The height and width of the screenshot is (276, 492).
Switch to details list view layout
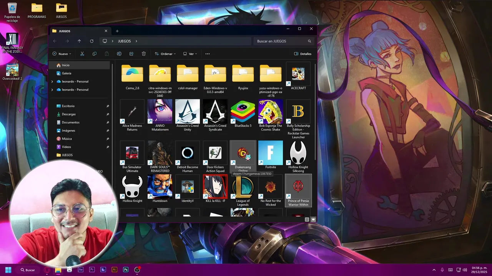coord(307,219)
